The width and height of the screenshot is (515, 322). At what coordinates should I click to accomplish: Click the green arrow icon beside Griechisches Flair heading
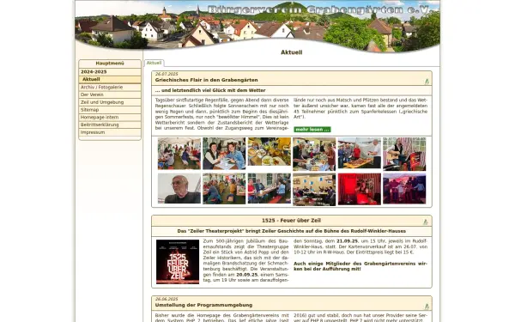click(427, 82)
